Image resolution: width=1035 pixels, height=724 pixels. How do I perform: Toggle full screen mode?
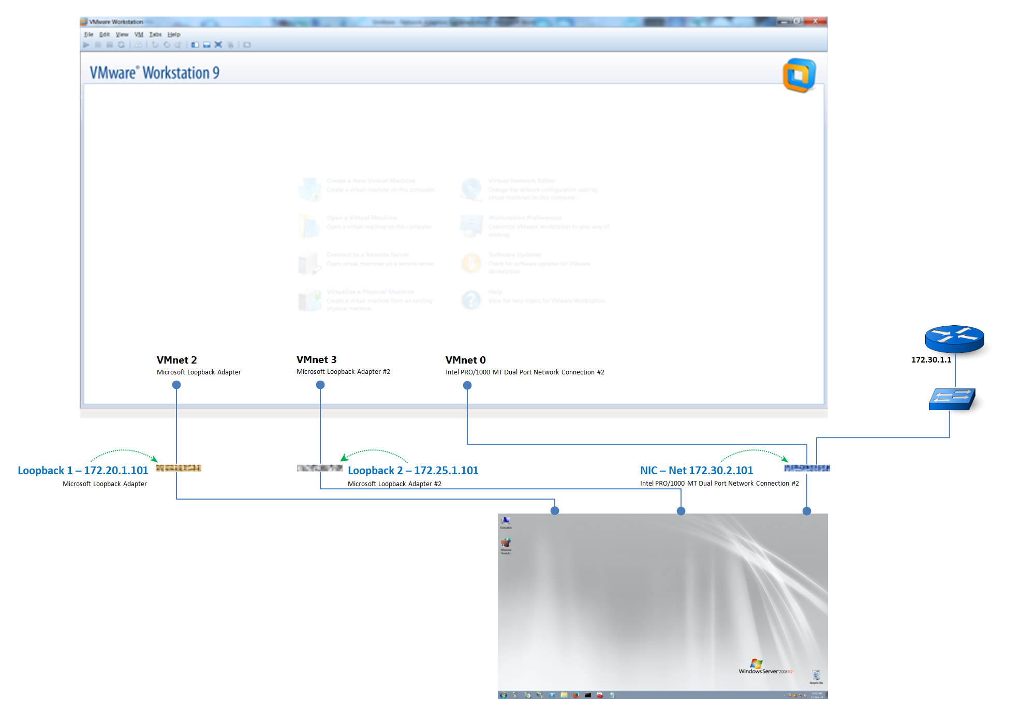click(x=218, y=45)
